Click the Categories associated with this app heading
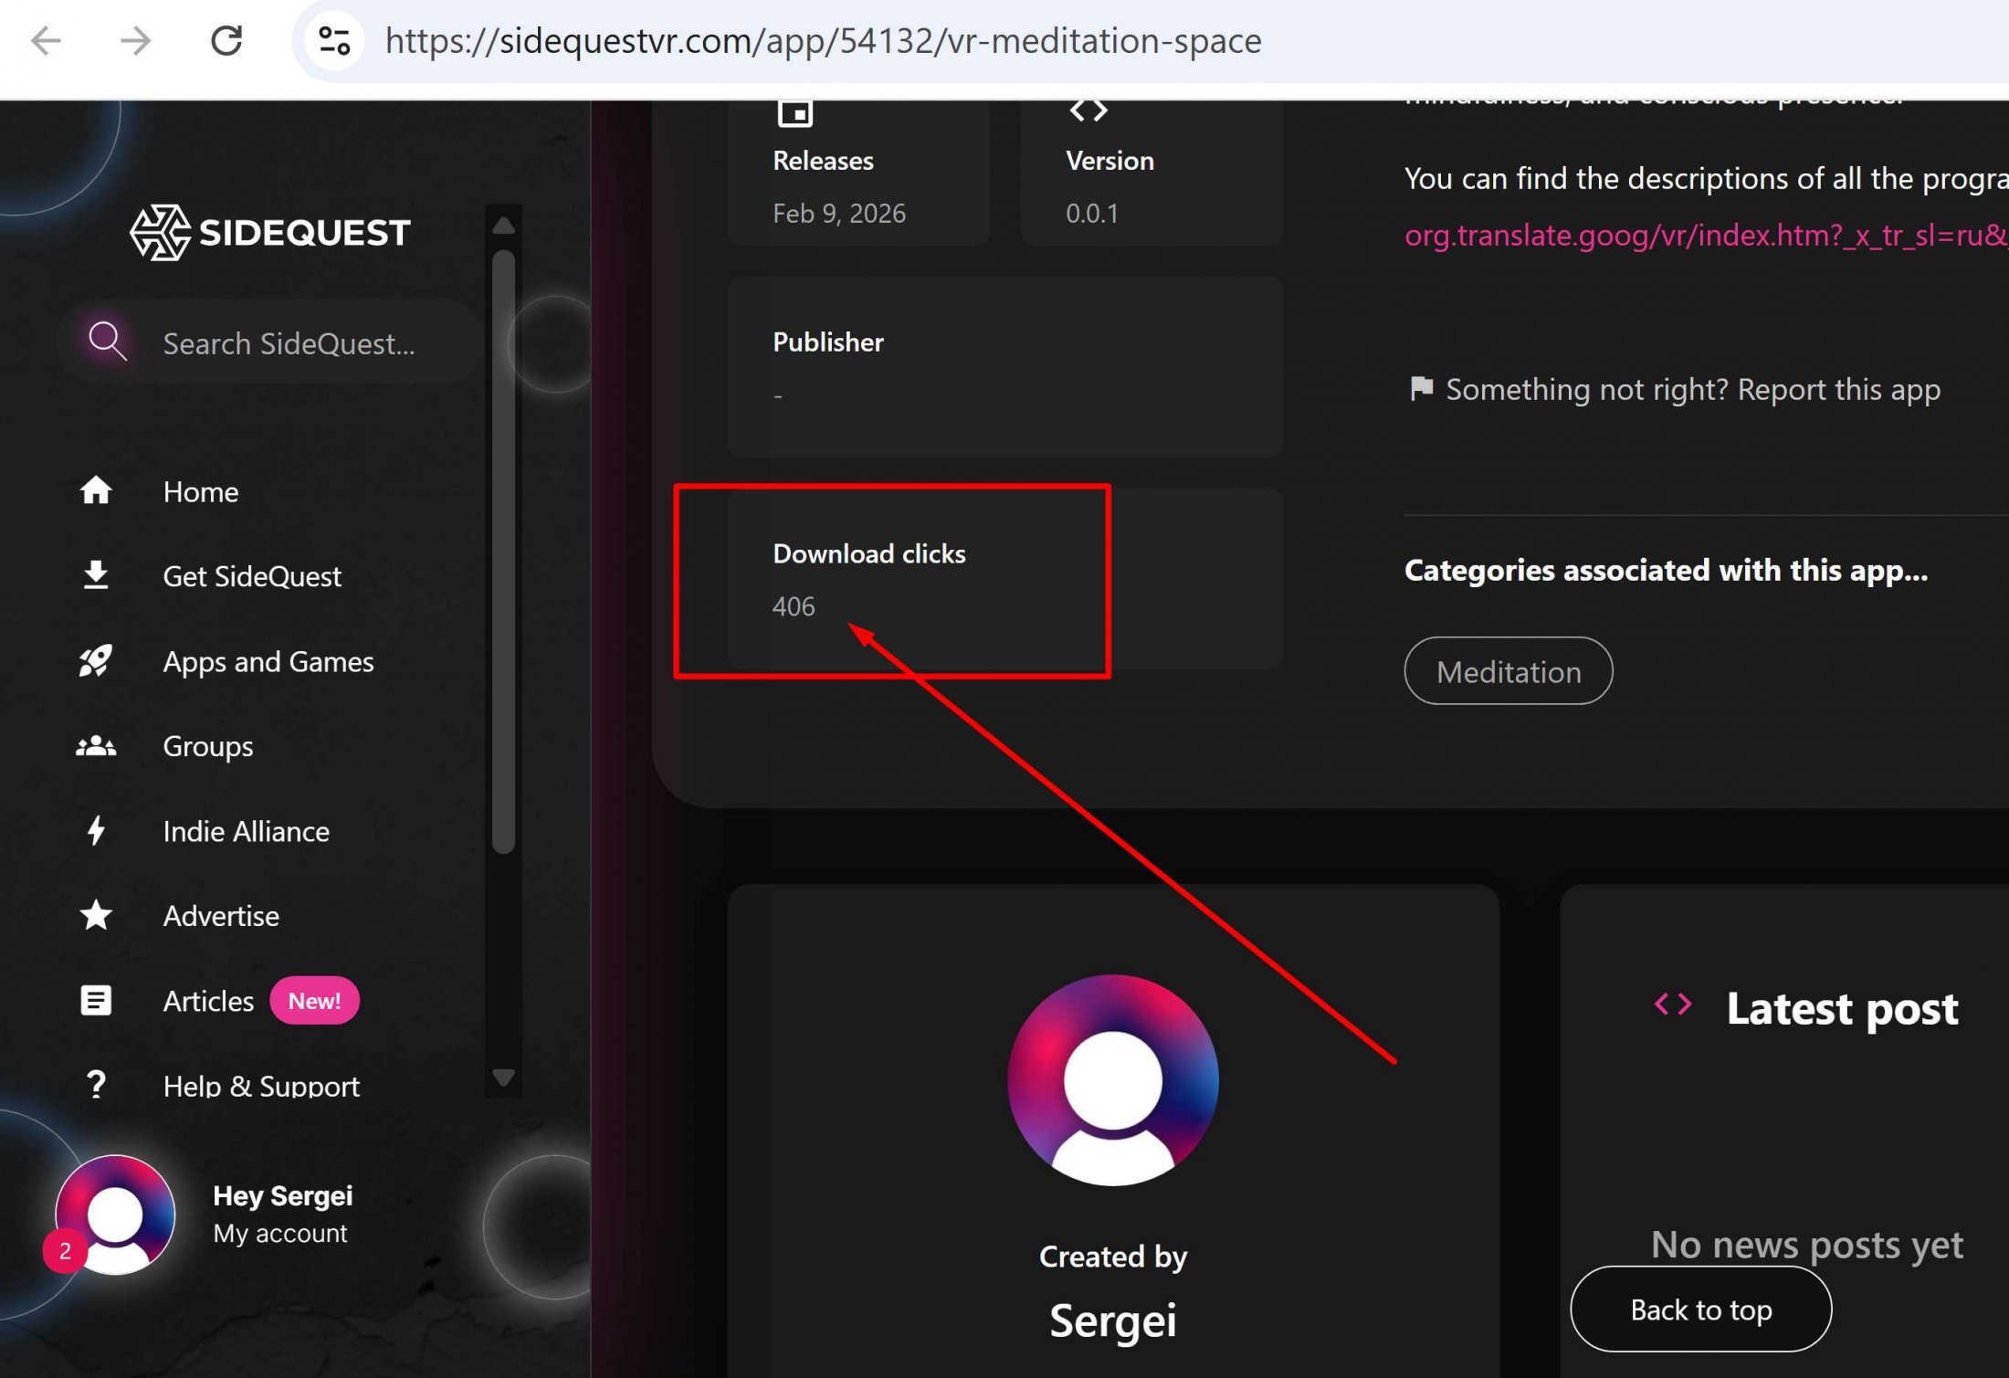The height and width of the screenshot is (1378, 2009). [1666, 570]
